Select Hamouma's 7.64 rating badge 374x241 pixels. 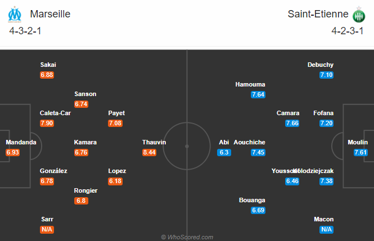click(258, 94)
